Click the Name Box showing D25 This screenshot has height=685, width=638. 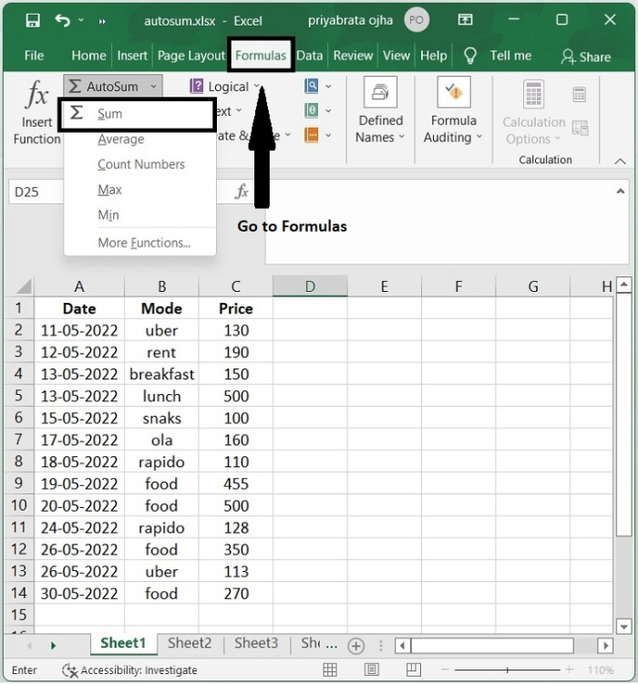tap(36, 192)
